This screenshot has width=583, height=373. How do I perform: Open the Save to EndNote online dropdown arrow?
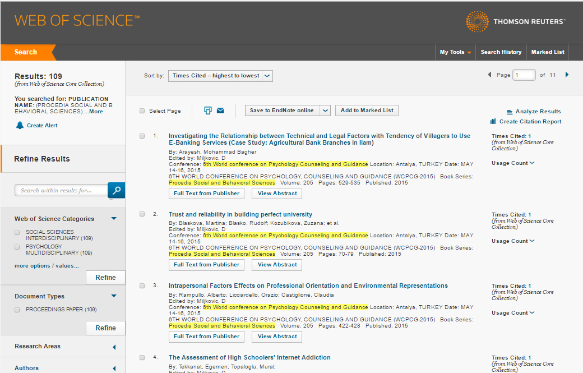pos(325,110)
